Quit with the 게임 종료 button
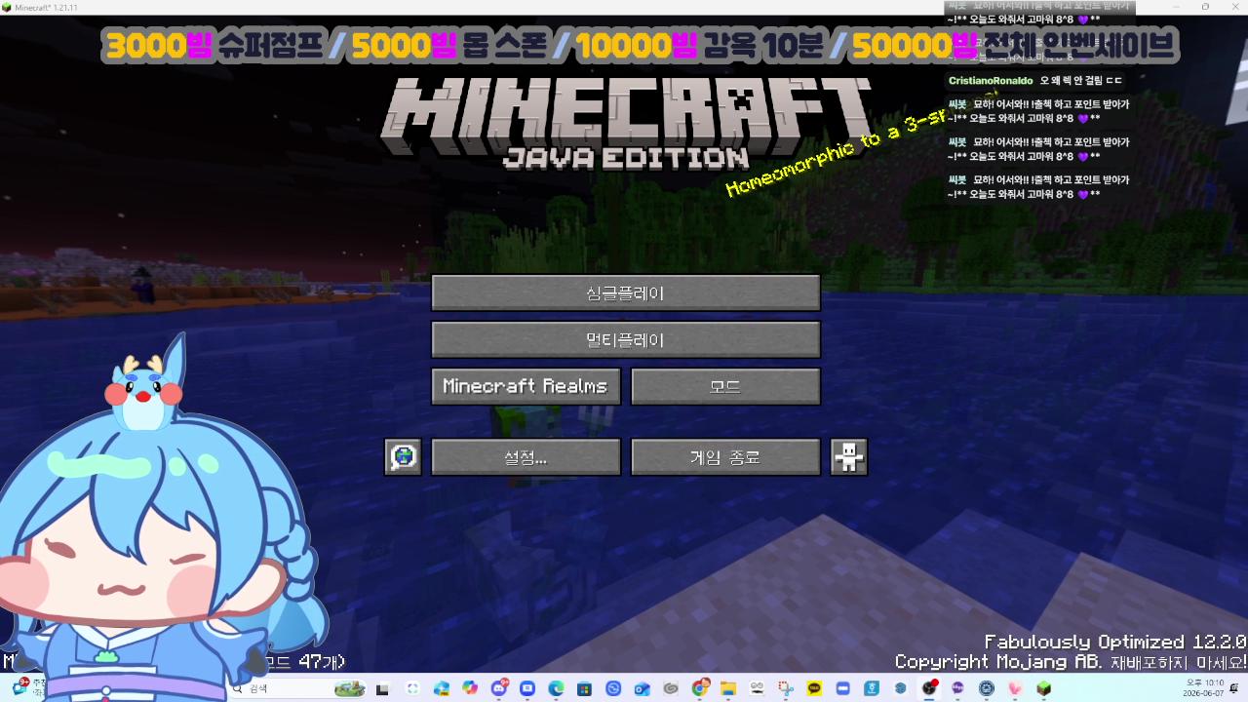The width and height of the screenshot is (1248, 702). (725, 456)
